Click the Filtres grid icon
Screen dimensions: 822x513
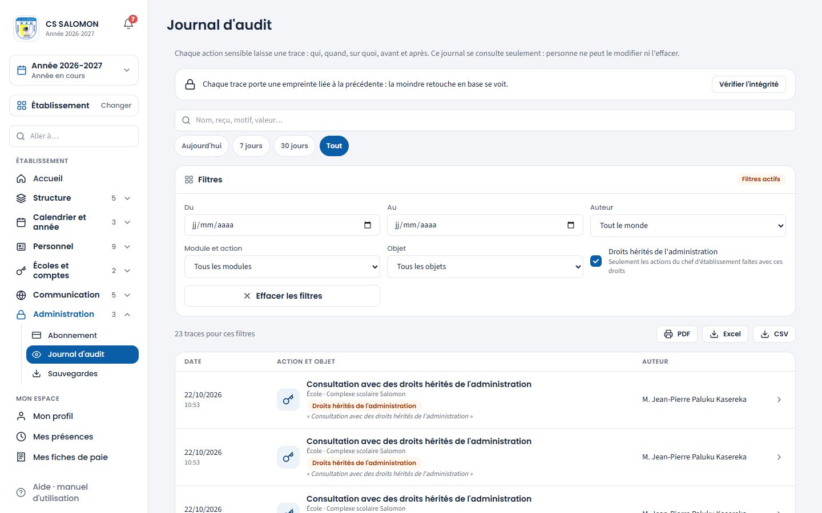(x=189, y=180)
